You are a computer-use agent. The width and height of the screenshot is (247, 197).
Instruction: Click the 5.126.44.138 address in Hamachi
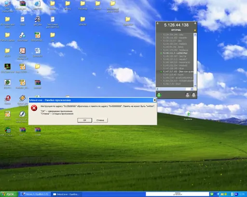pos(176,25)
